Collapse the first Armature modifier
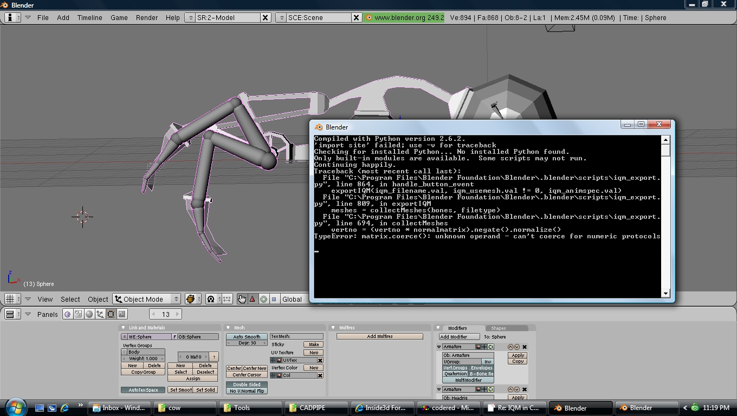The height and width of the screenshot is (416, 737). point(439,347)
